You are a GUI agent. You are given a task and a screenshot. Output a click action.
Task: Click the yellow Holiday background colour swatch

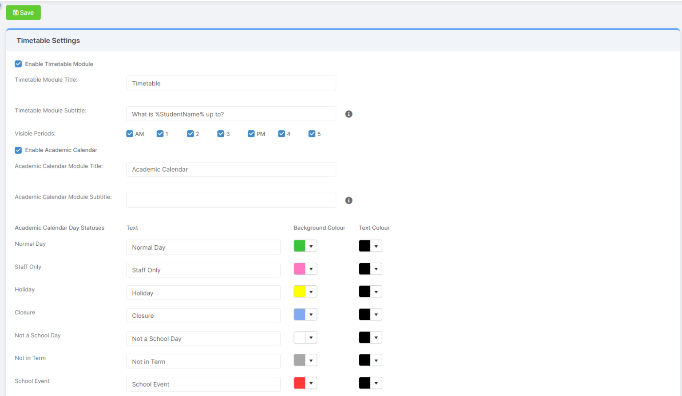coord(300,292)
